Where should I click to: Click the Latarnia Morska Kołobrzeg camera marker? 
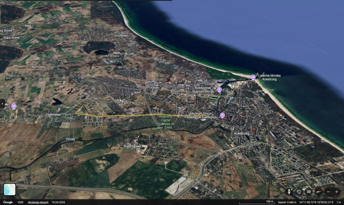tap(253, 77)
